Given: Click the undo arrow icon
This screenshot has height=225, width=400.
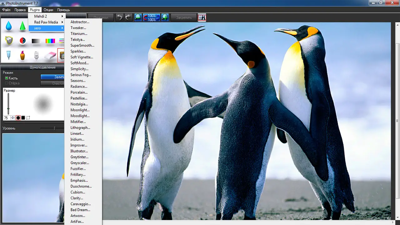Looking at the screenshot, I should click(x=119, y=17).
